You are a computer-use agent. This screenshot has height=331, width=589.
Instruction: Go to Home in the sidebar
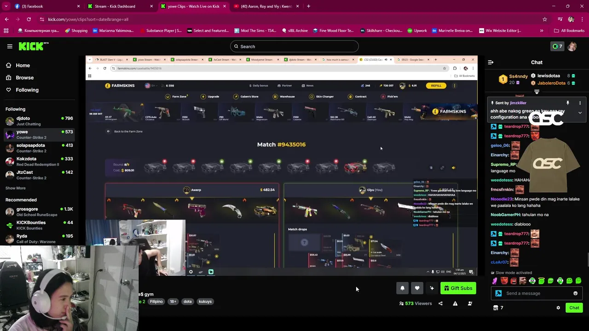point(18,65)
